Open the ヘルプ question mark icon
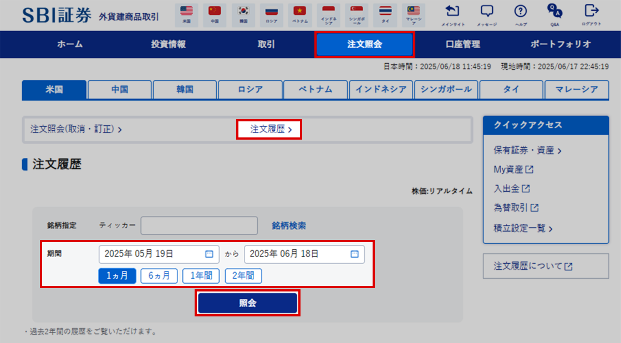This screenshot has width=621, height=343. coord(520,12)
